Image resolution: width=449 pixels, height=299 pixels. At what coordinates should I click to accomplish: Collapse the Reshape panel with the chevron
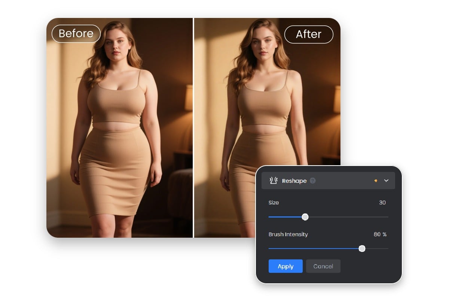[x=387, y=181]
